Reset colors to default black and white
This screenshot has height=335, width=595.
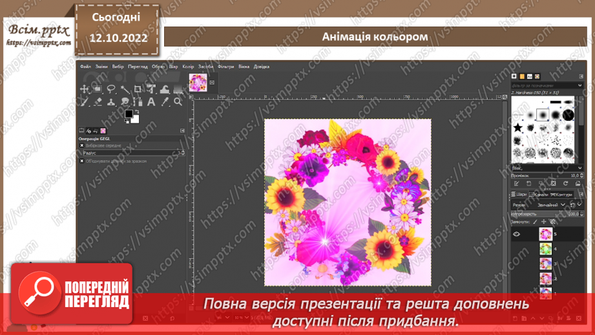(127, 122)
